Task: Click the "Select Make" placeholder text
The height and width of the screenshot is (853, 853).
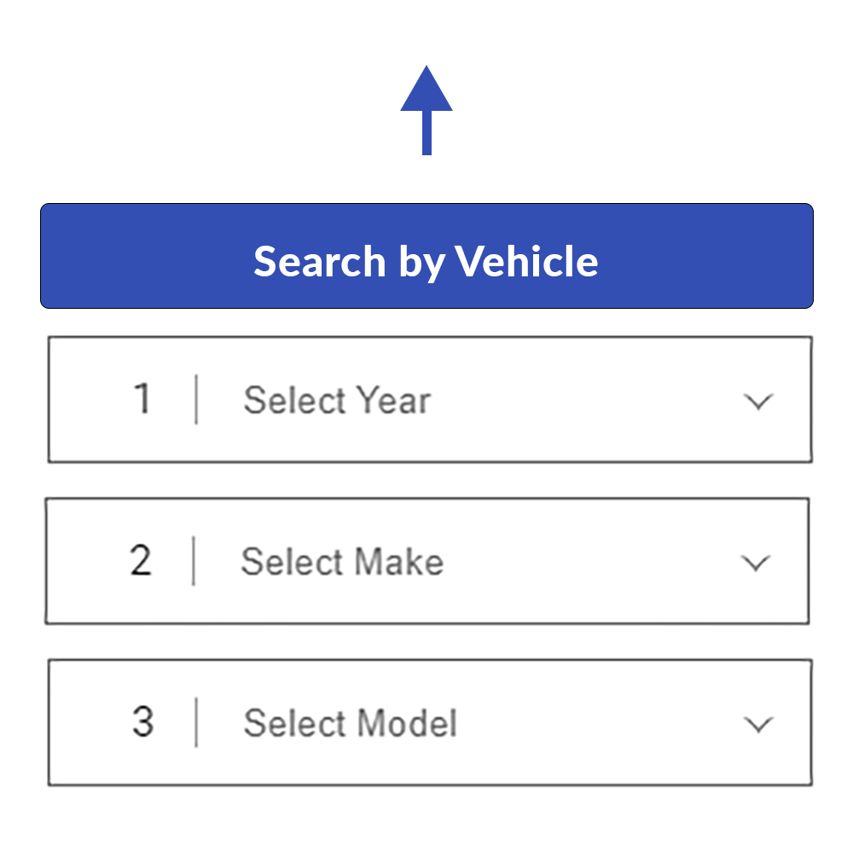Action: (342, 561)
